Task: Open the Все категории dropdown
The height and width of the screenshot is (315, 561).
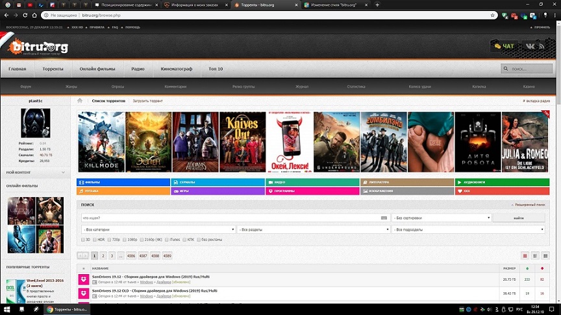Action: coord(158,229)
